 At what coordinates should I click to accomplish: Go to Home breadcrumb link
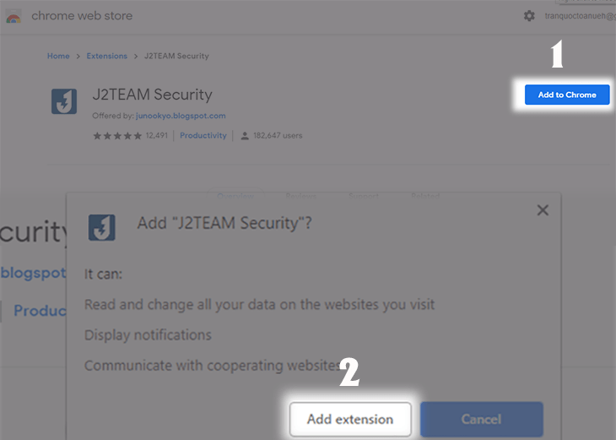coord(58,56)
